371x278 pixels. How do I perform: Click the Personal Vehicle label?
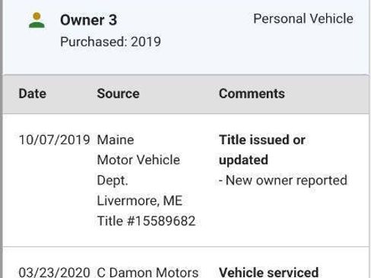pyautogui.click(x=303, y=19)
